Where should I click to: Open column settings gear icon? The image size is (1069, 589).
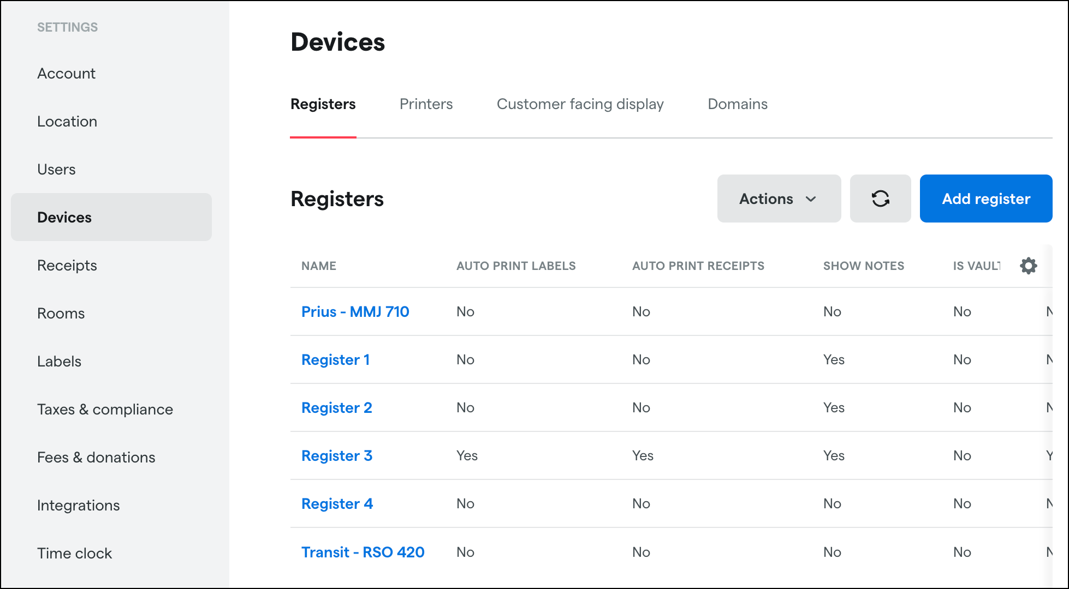pos(1028,266)
